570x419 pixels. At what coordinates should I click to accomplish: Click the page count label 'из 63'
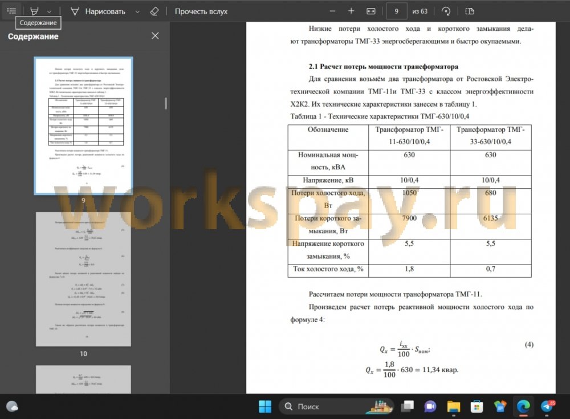point(420,11)
